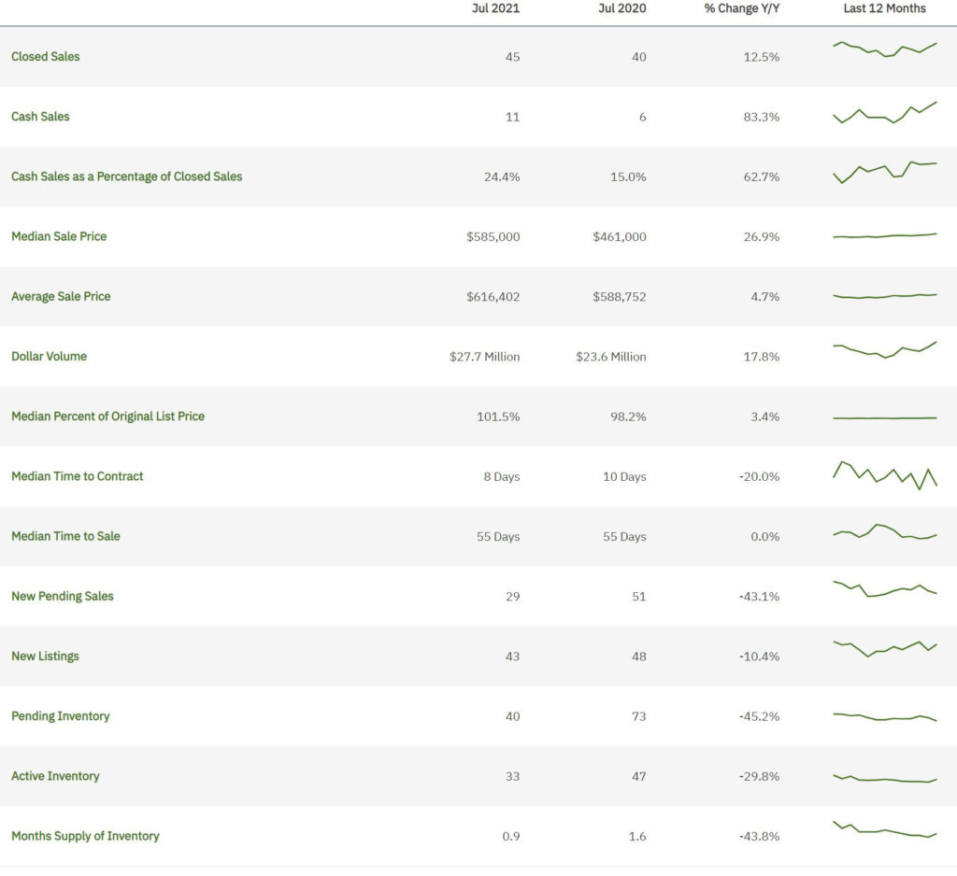Image resolution: width=957 pixels, height=876 pixels.
Task: Click the New Pending Sales trend line
Action: click(x=884, y=589)
